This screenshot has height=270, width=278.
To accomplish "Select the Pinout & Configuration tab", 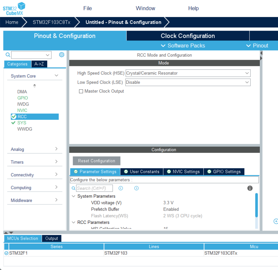I will 65,36.
